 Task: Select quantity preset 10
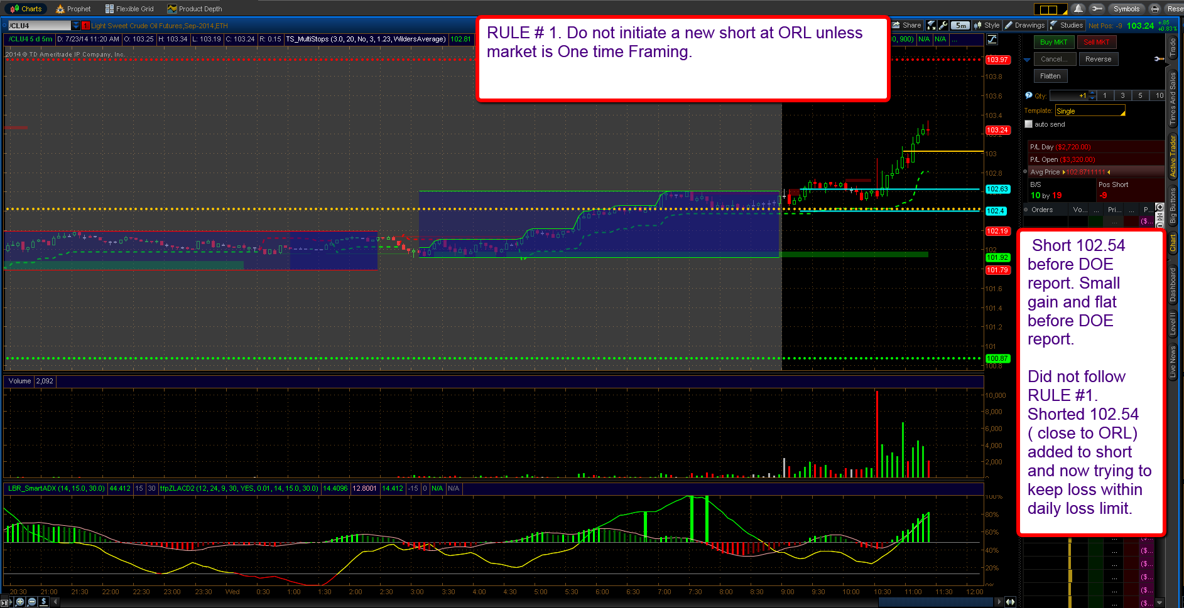[1159, 95]
